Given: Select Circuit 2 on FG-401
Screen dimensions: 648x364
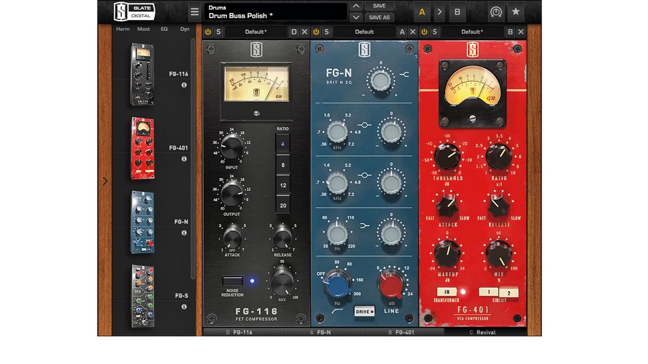Looking at the screenshot, I should 509,293.
